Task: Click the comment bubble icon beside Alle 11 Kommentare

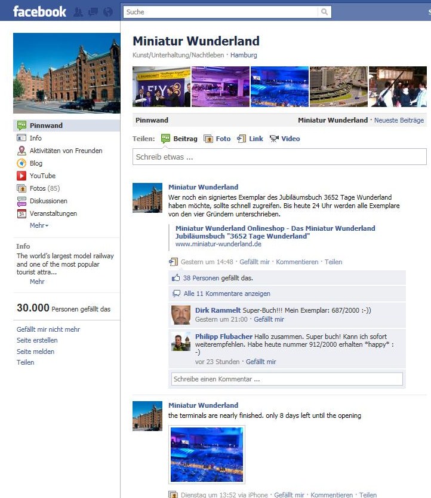Action: (x=176, y=294)
